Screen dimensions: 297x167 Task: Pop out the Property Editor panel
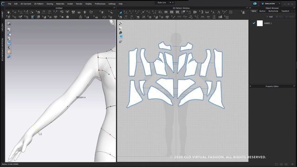(294, 86)
